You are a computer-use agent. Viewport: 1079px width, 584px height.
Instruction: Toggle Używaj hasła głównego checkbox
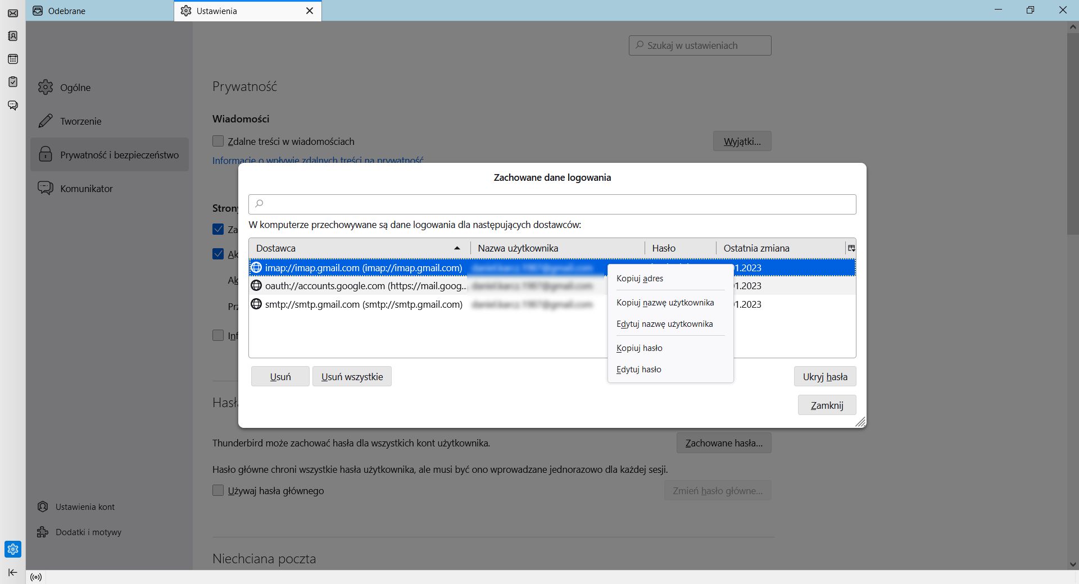tap(218, 490)
